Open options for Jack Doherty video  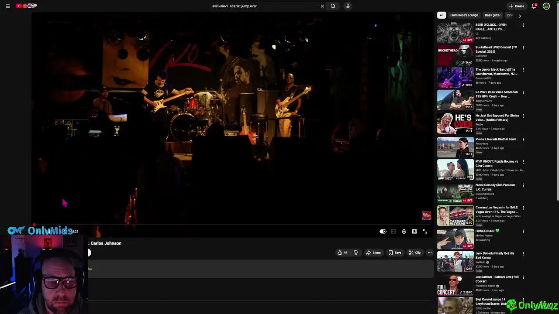click(523, 254)
